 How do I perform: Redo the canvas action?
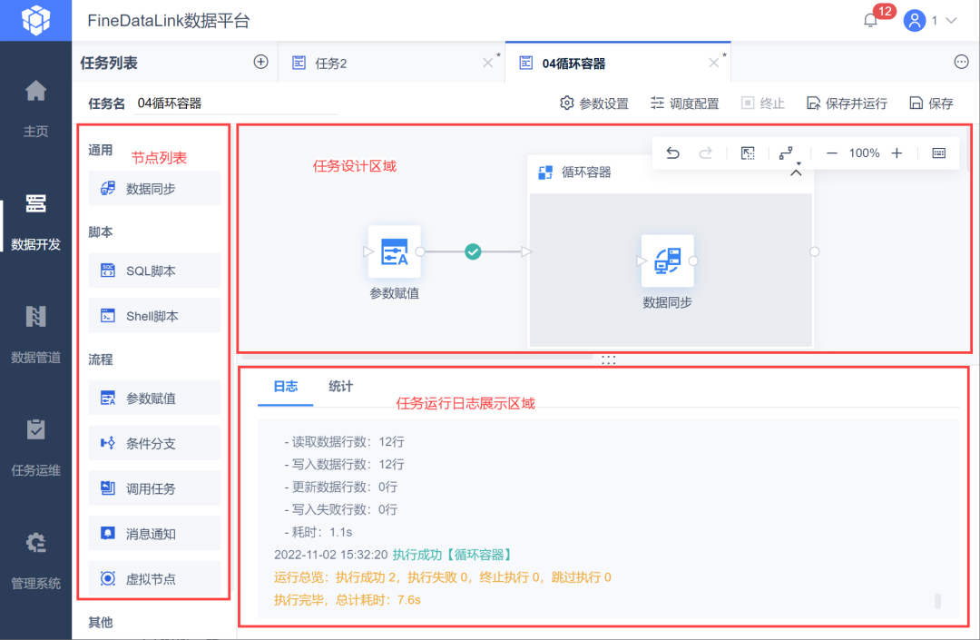(x=706, y=153)
